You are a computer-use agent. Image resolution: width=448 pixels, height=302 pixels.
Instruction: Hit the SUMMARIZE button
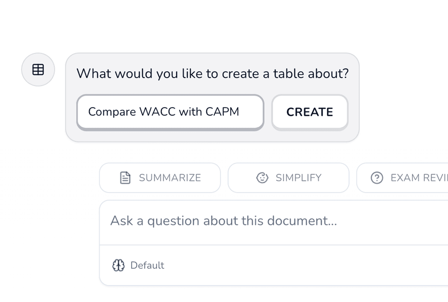160,178
